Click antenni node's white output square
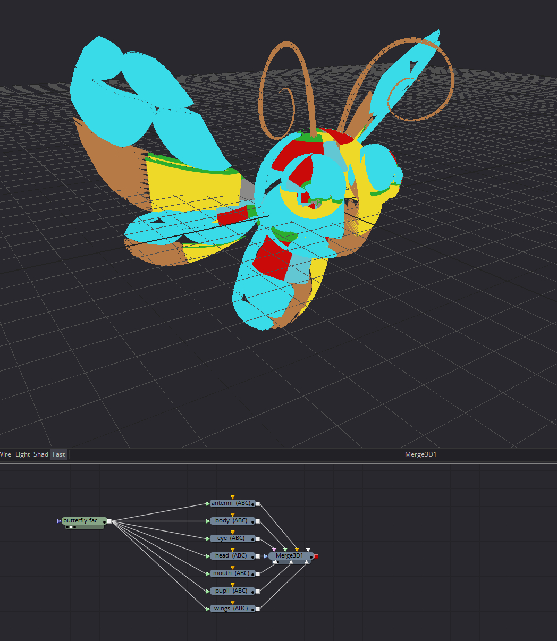Image resolution: width=557 pixels, height=641 pixels. [x=258, y=503]
